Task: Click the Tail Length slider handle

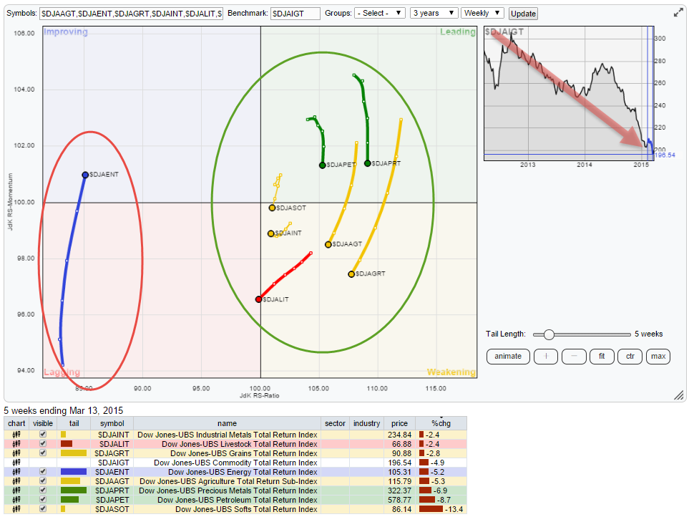Action: pos(549,334)
